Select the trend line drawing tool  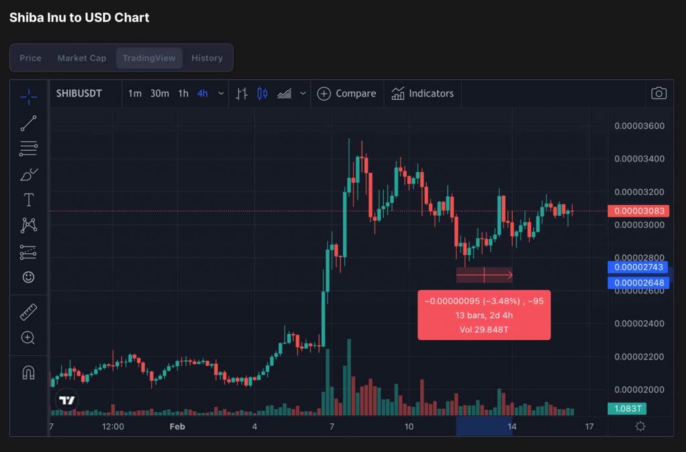click(x=29, y=123)
